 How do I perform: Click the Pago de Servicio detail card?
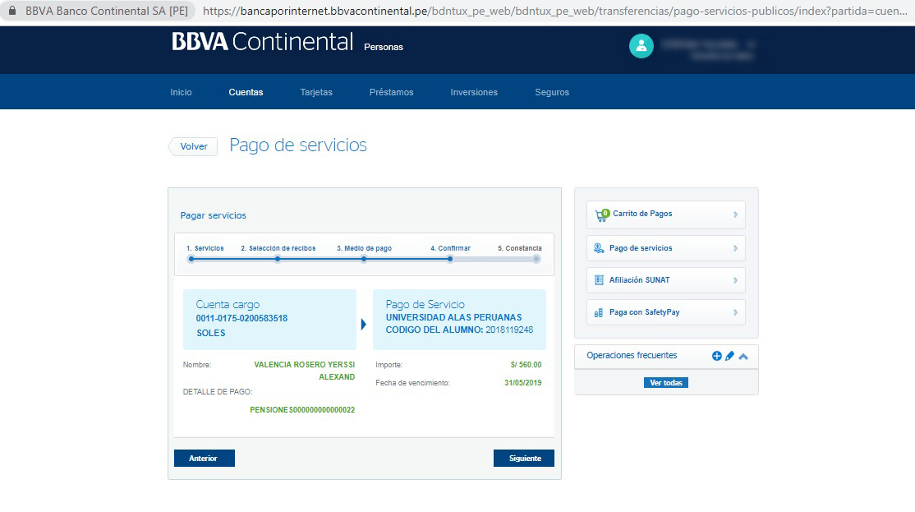[x=459, y=320]
